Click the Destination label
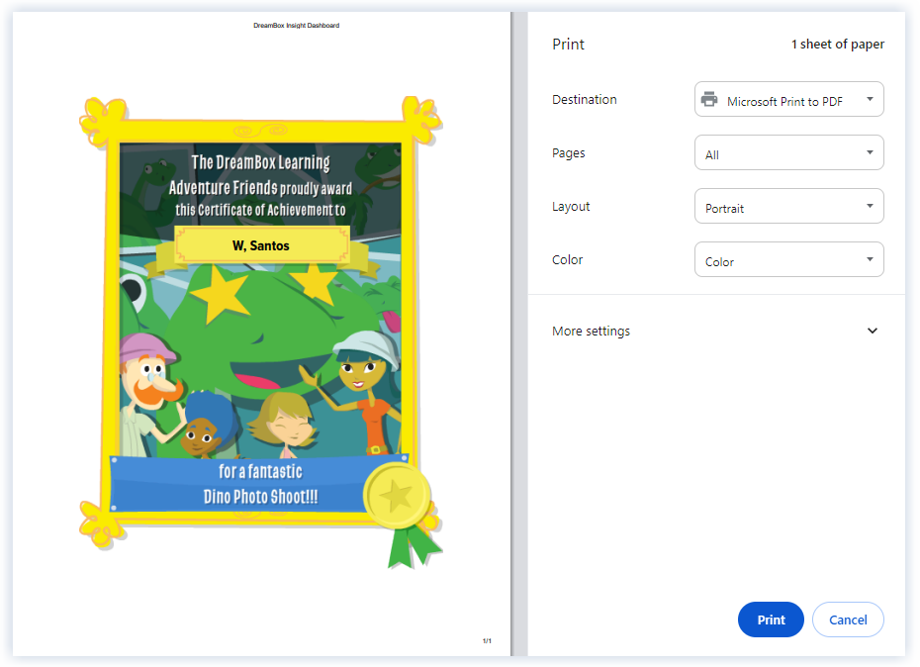Image resolution: width=920 pixels, height=667 pixels. coord(585,100)
